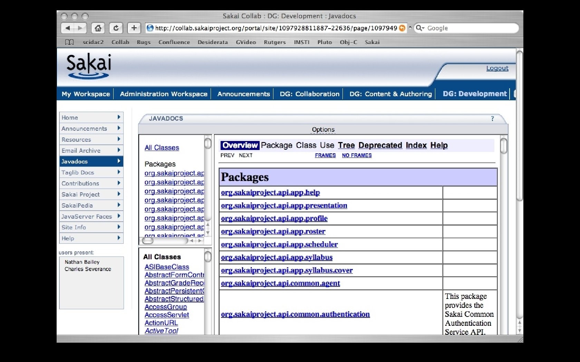Open the ASIBaseClass class link

point(167,267)
